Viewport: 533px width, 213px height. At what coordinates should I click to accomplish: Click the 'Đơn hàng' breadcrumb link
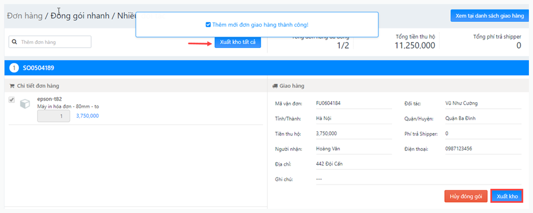point(25,16)
